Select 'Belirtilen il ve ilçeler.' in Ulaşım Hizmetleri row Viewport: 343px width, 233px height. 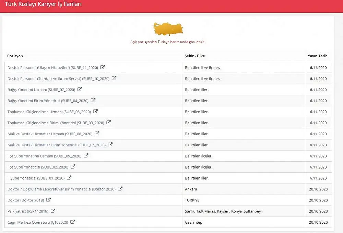202,68
